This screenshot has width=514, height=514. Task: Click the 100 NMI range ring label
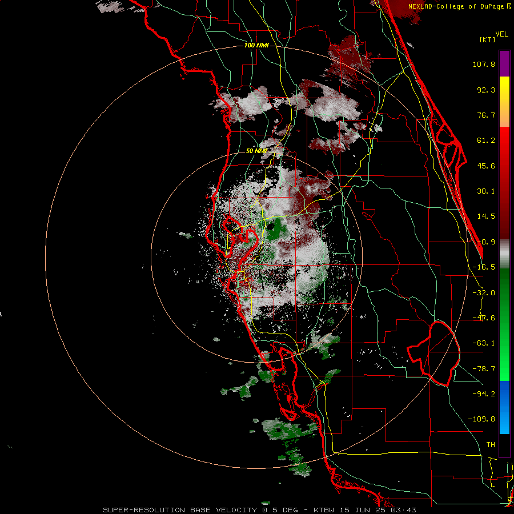click(x=256, y=45)
